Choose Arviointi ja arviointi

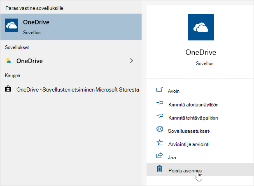point(200,144)
